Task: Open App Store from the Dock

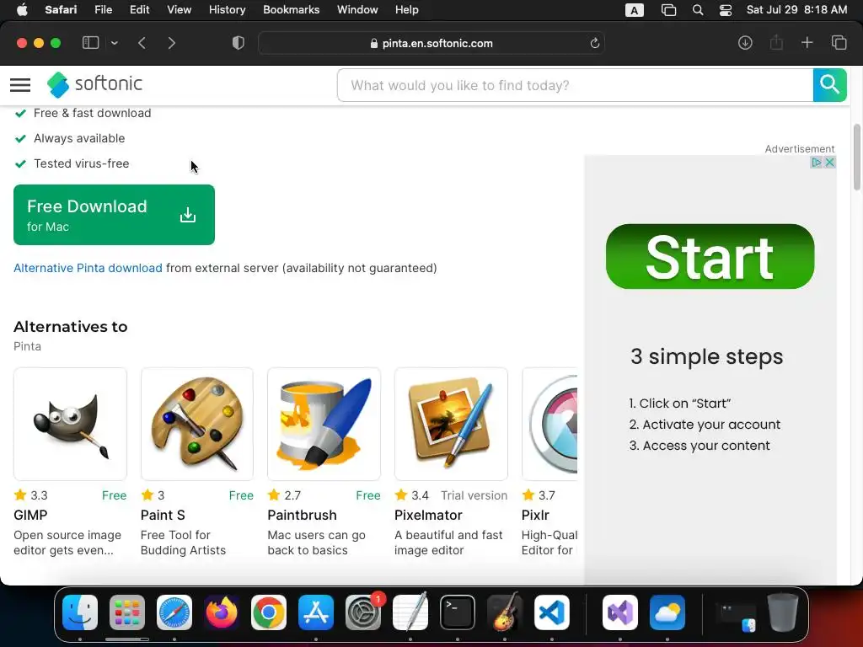Action: [316, 612]
